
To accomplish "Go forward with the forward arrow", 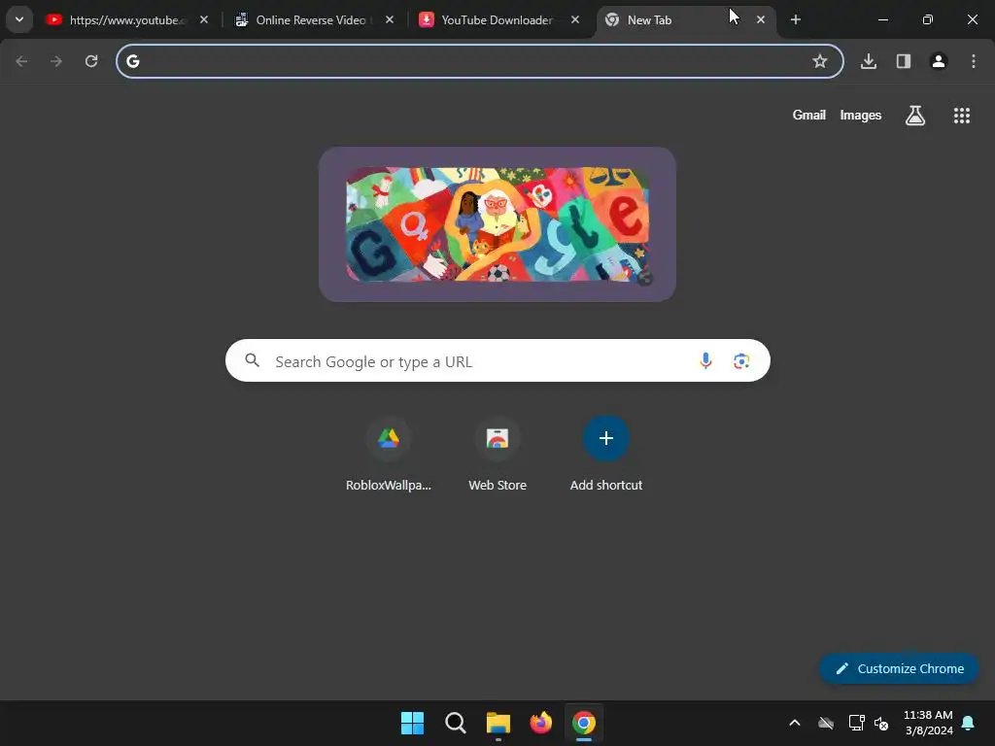I will click(56, 61).
